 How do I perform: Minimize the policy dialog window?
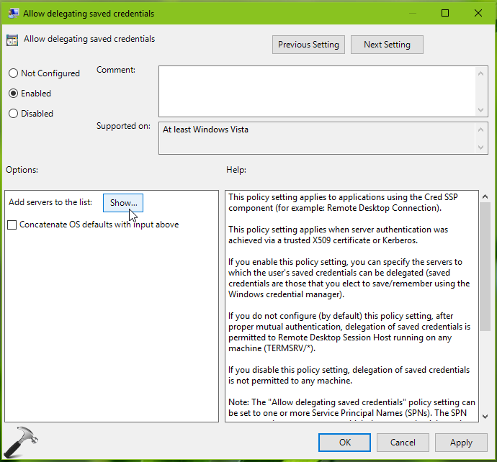412,13
